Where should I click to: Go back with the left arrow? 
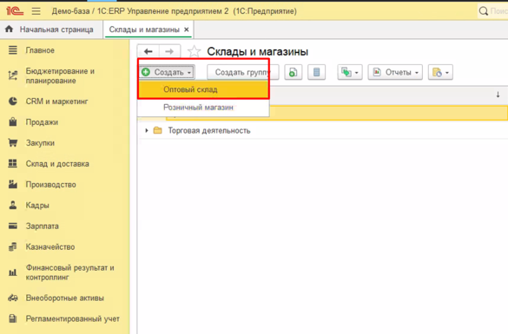[x=148, y=51]
